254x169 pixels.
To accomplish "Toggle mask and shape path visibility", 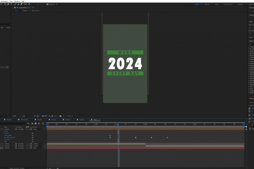I will point(40,116).
